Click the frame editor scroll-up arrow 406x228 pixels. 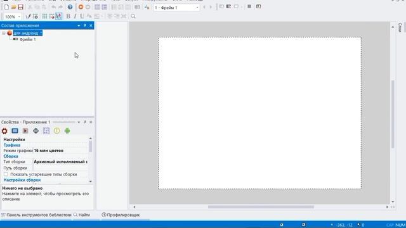coord(393,27)
